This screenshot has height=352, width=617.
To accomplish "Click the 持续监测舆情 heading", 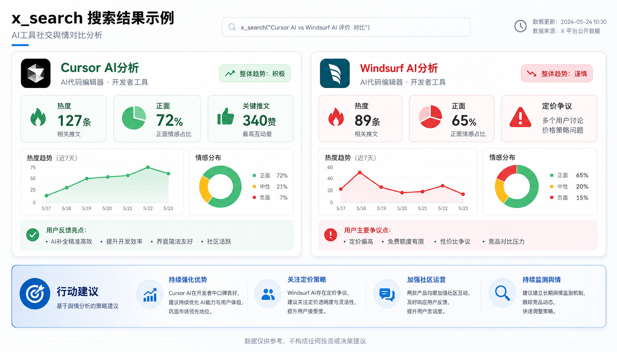I will coord(542,279).
